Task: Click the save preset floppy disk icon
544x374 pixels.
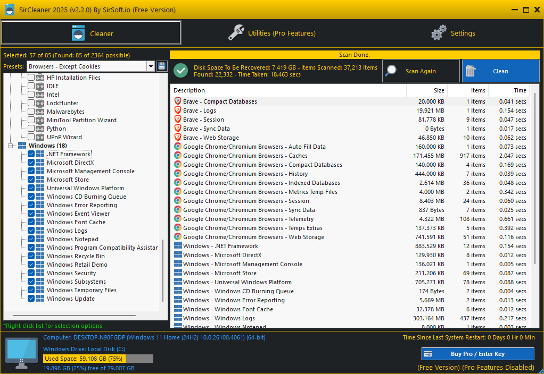Action: pos(162,66)
